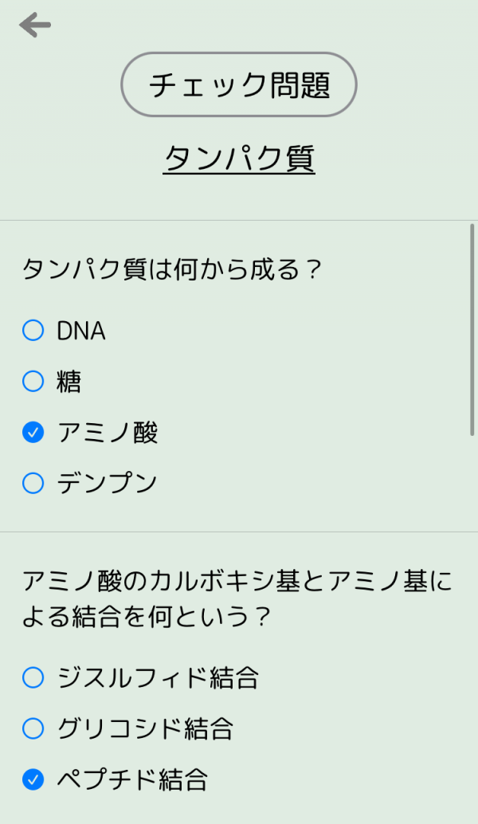Open the underlined タンパク質 heading
Image resolution: width=478 pixels, height=824 pixels.
239,158
